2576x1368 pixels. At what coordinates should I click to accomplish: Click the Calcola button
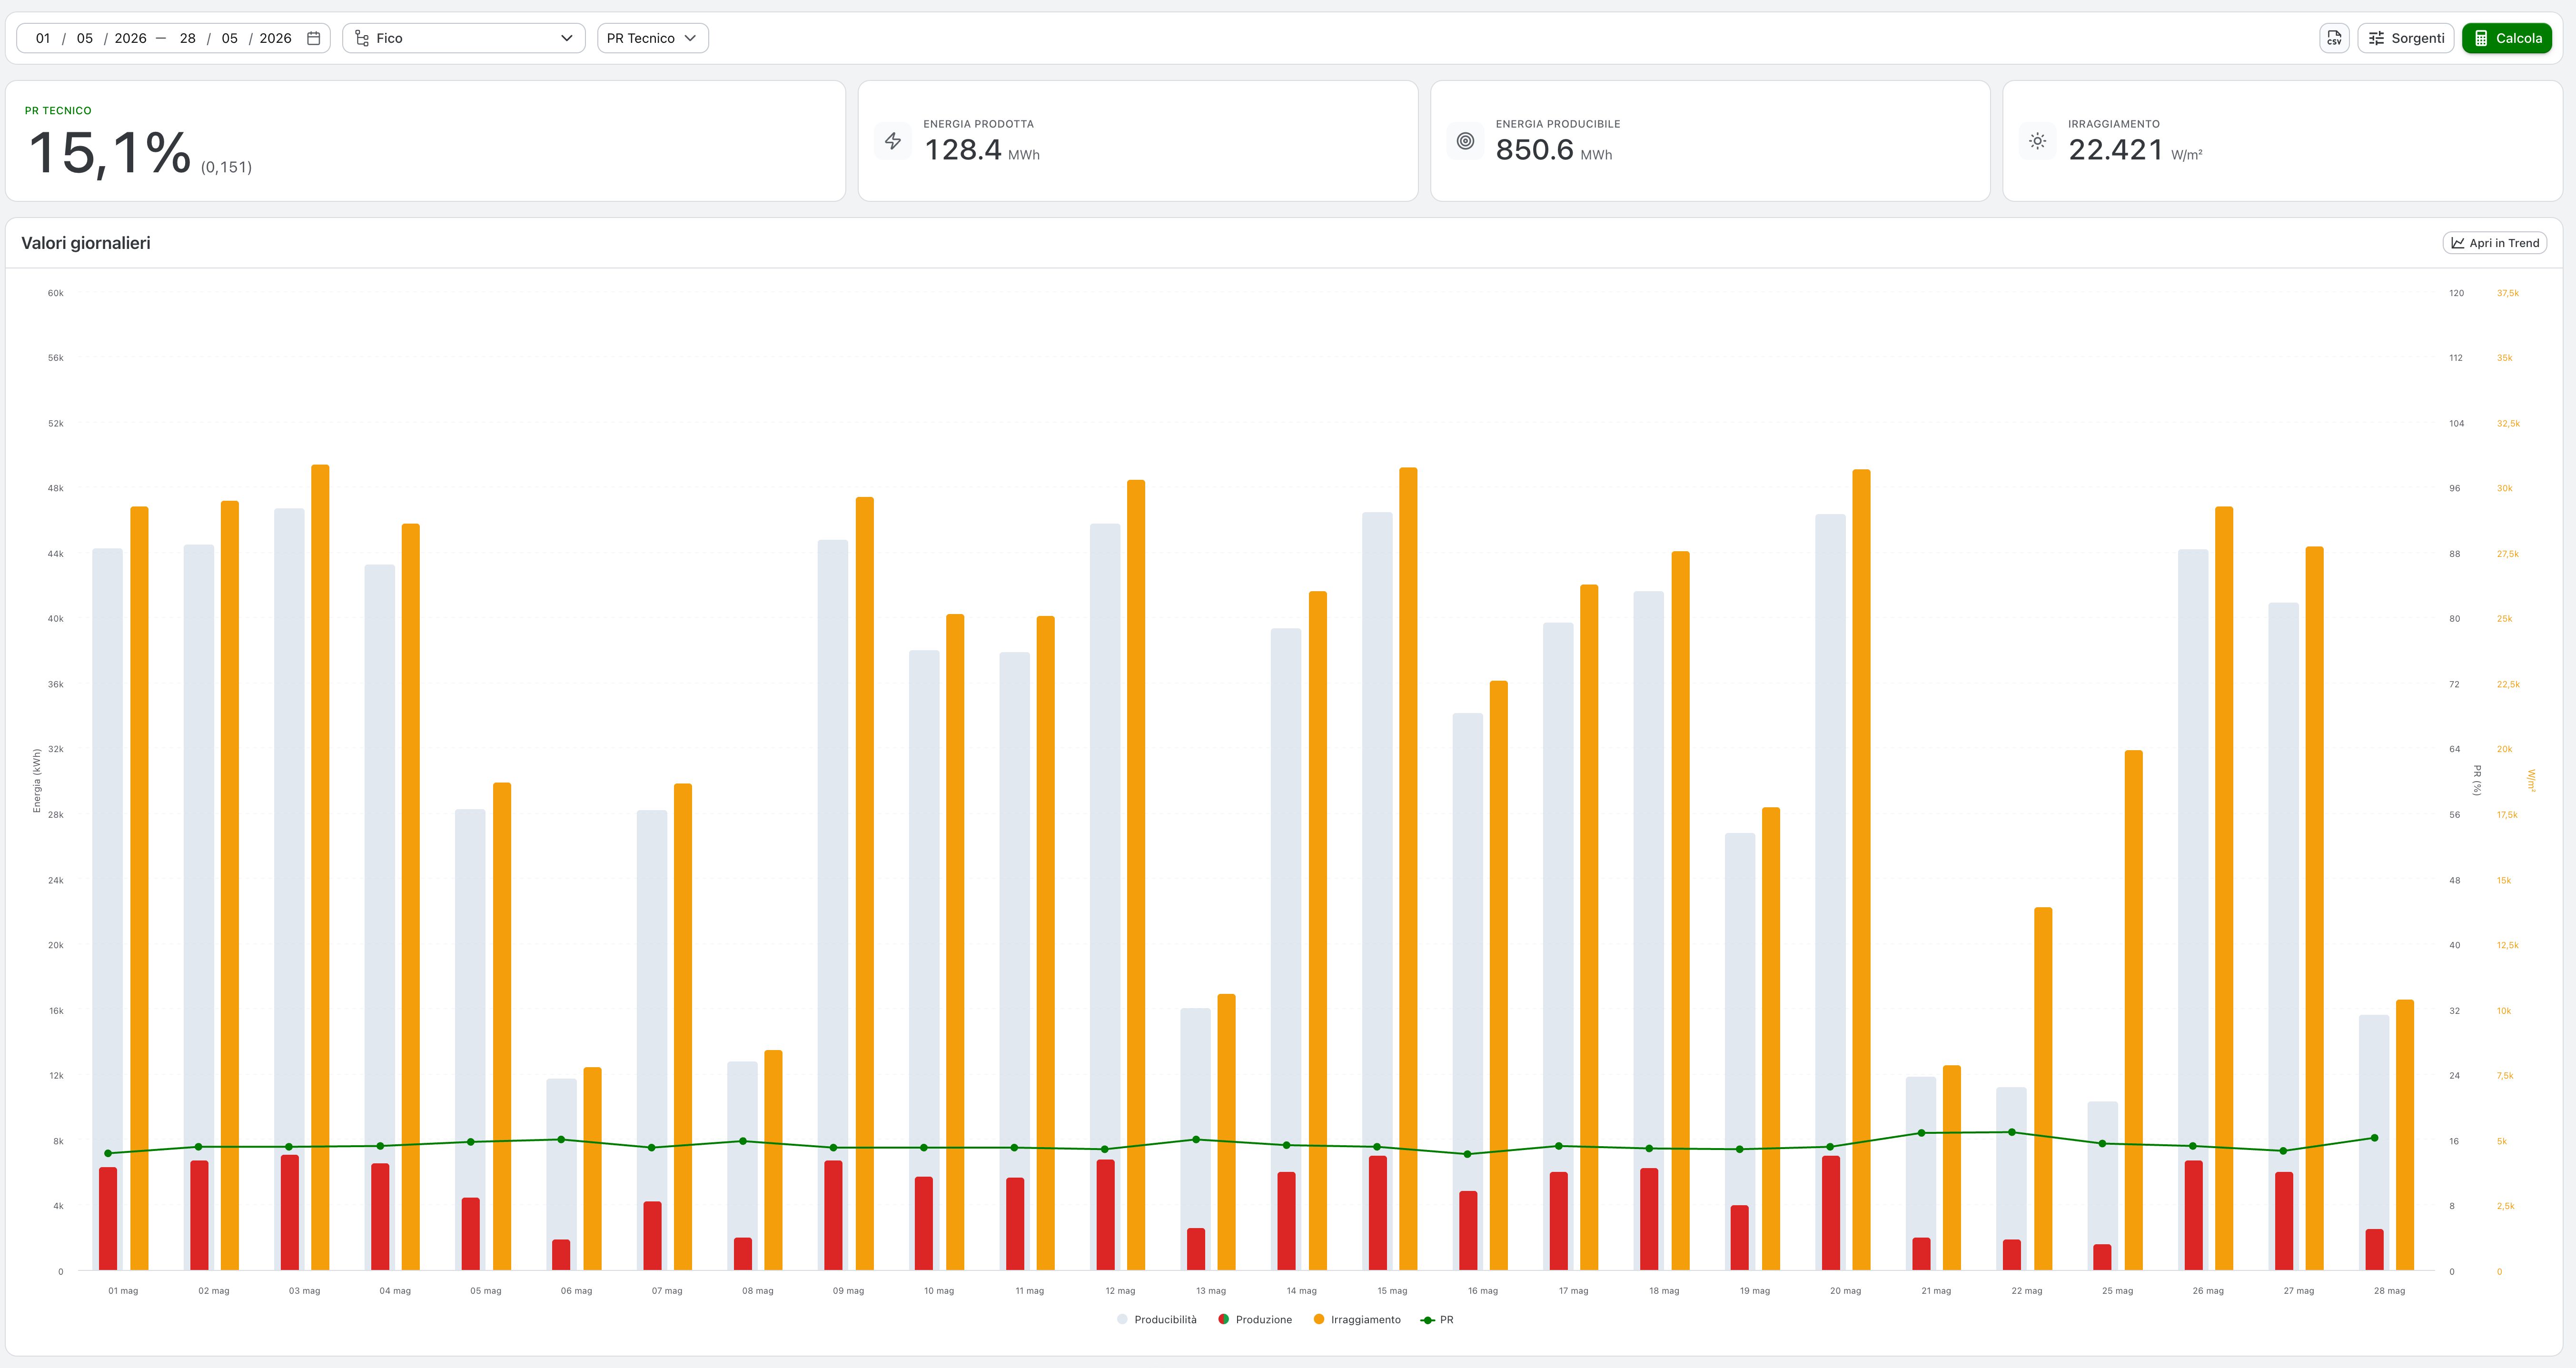pos(2506,38)
